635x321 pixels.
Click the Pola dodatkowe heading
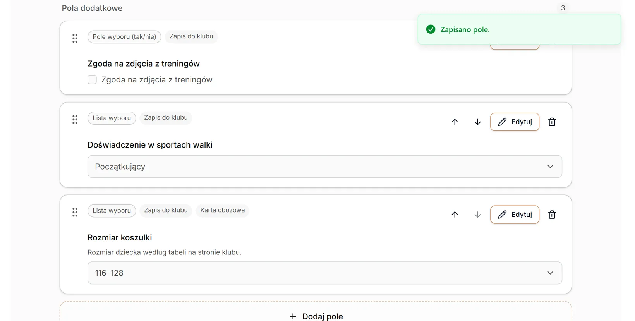pyautogui.click(x=92, y=8)
